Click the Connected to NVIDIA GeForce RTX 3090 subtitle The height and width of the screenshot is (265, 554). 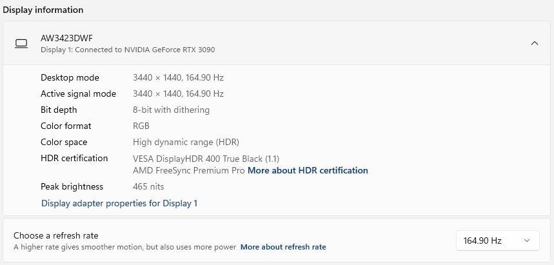(x=128, y=50)
